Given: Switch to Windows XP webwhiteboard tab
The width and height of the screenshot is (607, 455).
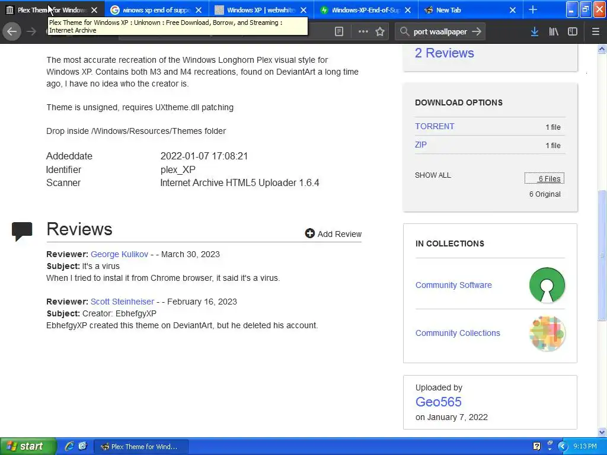Looking at the screenshot, I should pos(261,10).
